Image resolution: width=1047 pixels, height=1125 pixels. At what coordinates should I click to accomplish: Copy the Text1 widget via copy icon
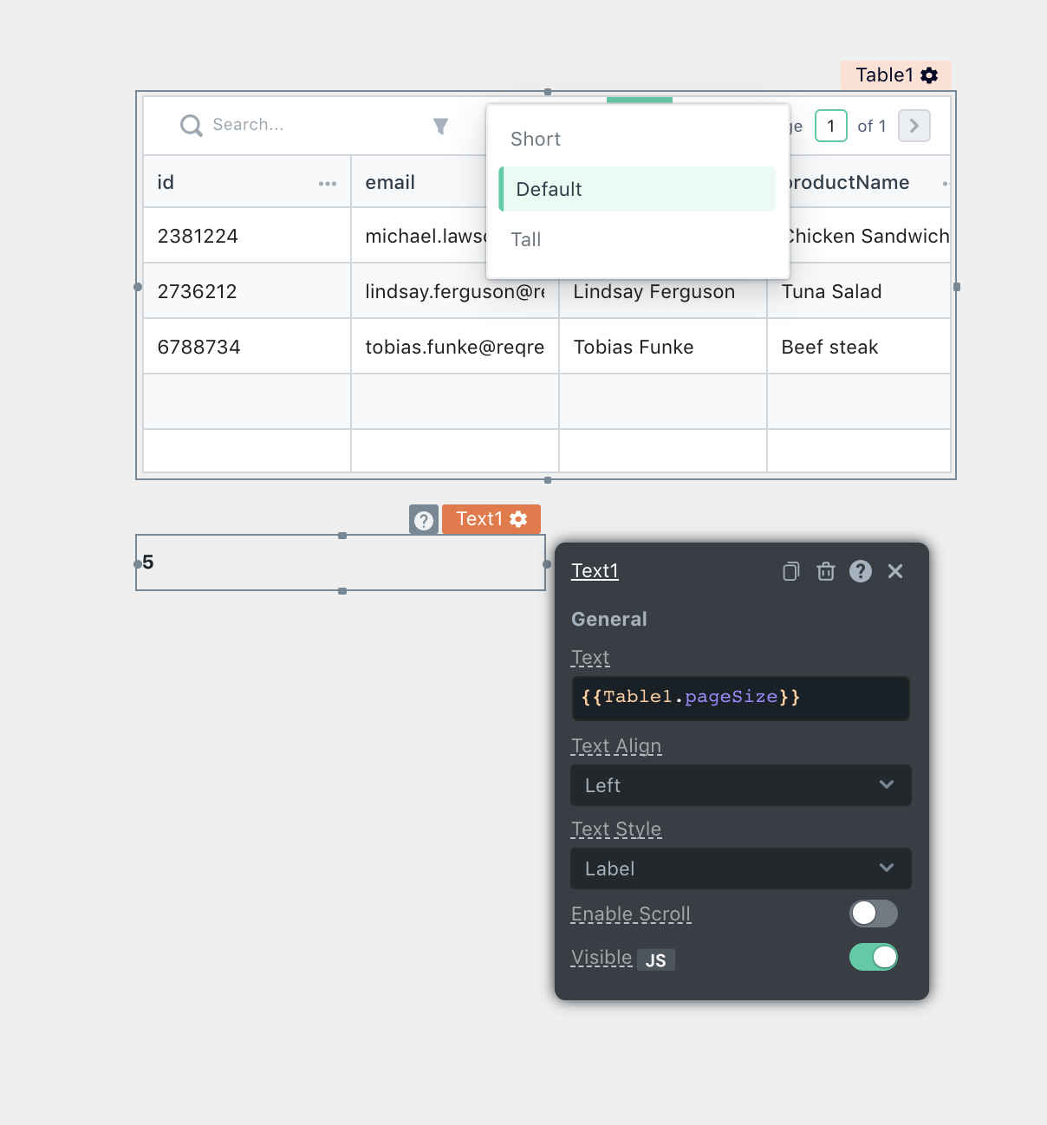click(x=790, y=571)
